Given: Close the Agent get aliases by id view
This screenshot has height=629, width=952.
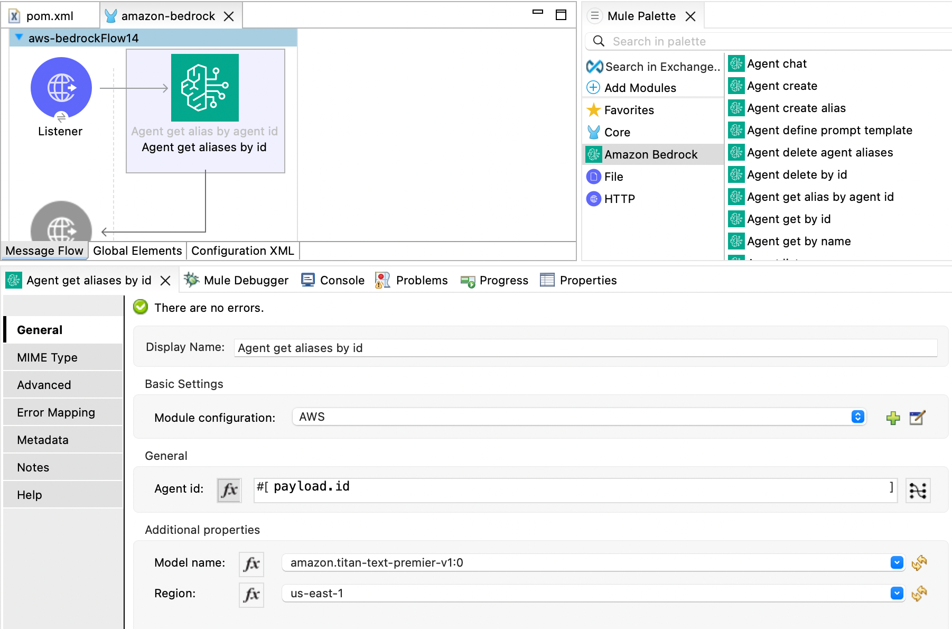Looking at the screenshot, I should click(165, 281).
